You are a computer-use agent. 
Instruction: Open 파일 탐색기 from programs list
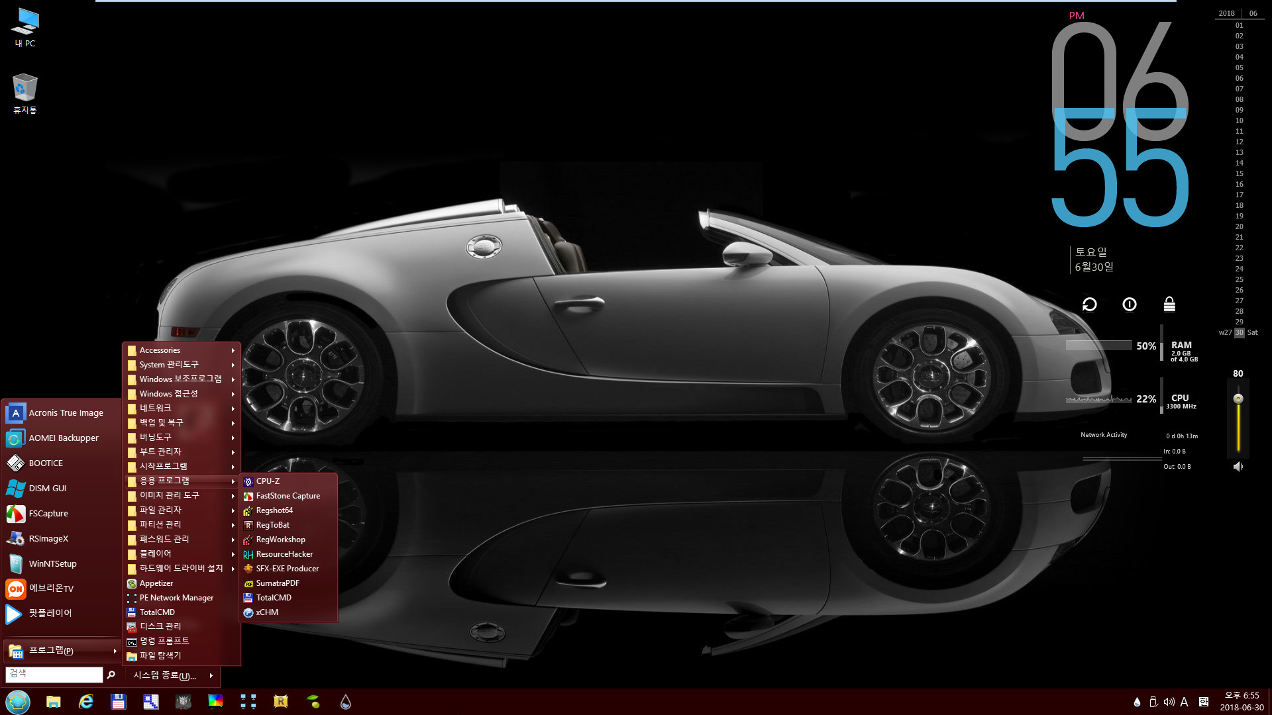tap(182, 655)
